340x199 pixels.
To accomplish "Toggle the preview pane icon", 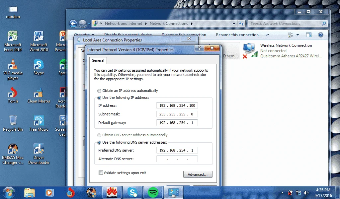I will [x=308, y=35].
